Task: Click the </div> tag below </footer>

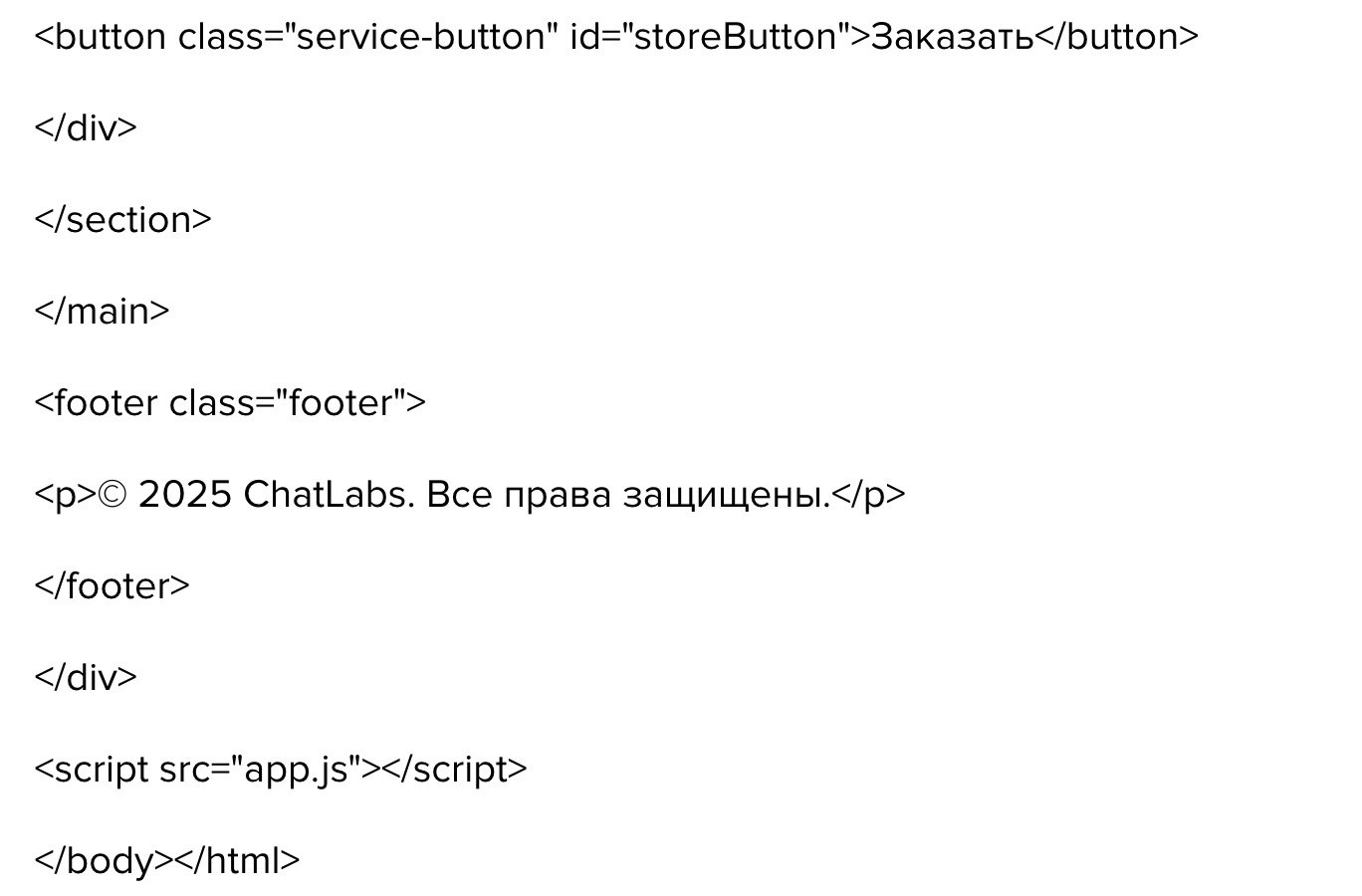Action: (86, 678)
